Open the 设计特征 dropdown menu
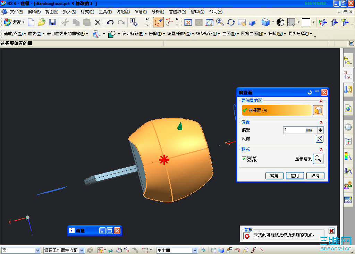This screenshot has width=355, height=254. tap(134, 34)
